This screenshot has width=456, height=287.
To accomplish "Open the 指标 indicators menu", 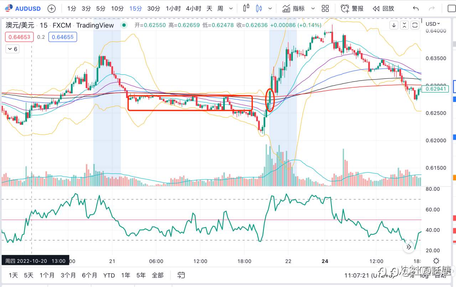I will coord(294,9).
